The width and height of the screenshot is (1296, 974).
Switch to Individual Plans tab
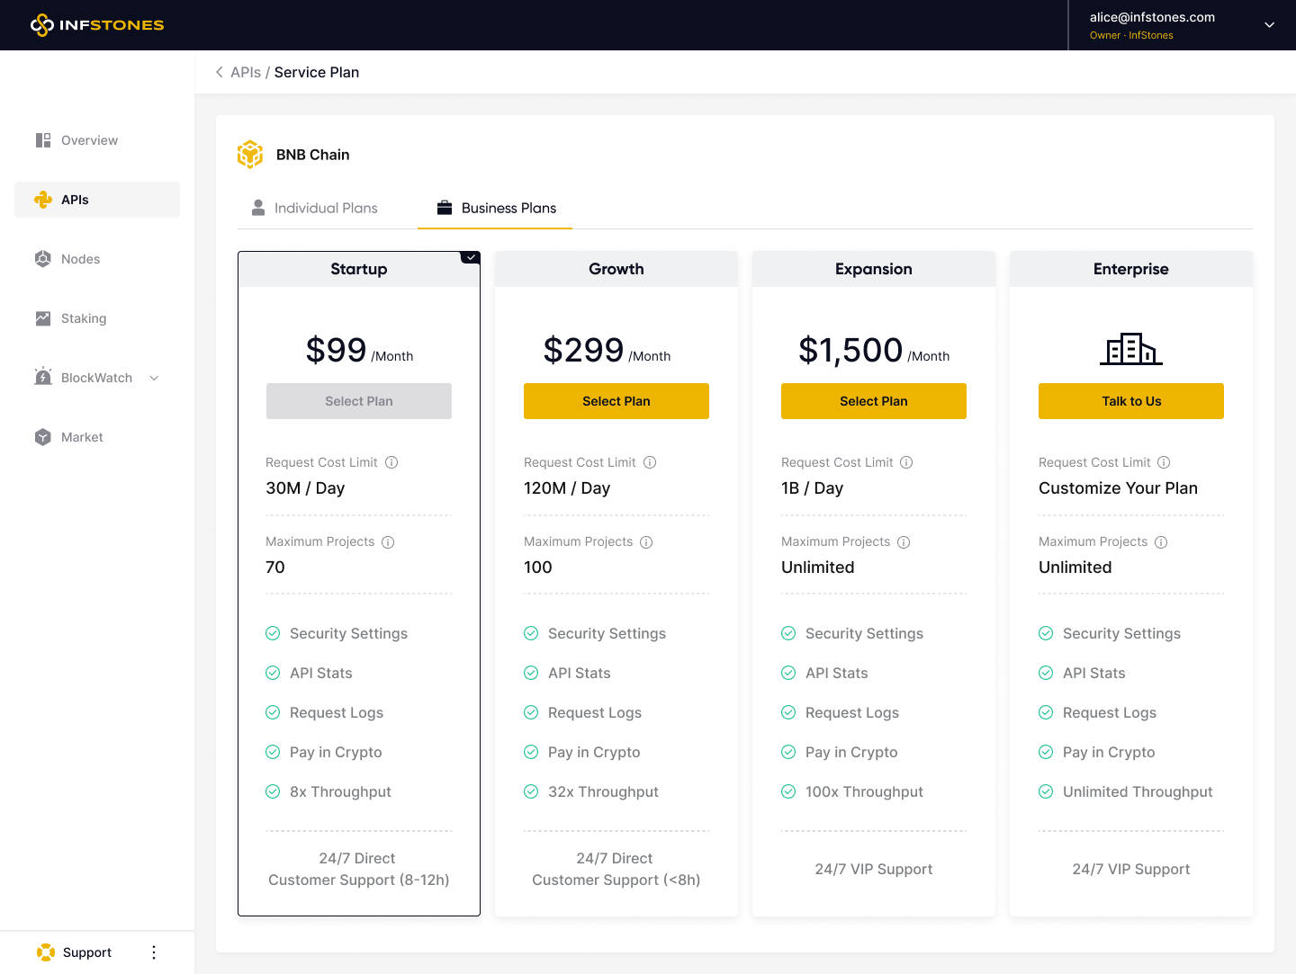314,208
